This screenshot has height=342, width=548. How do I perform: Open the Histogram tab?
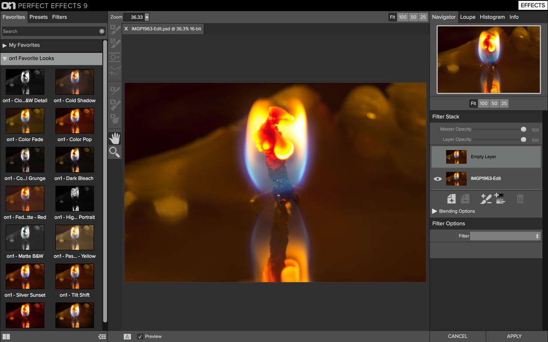pyautogui.click(x=492, y=17)
